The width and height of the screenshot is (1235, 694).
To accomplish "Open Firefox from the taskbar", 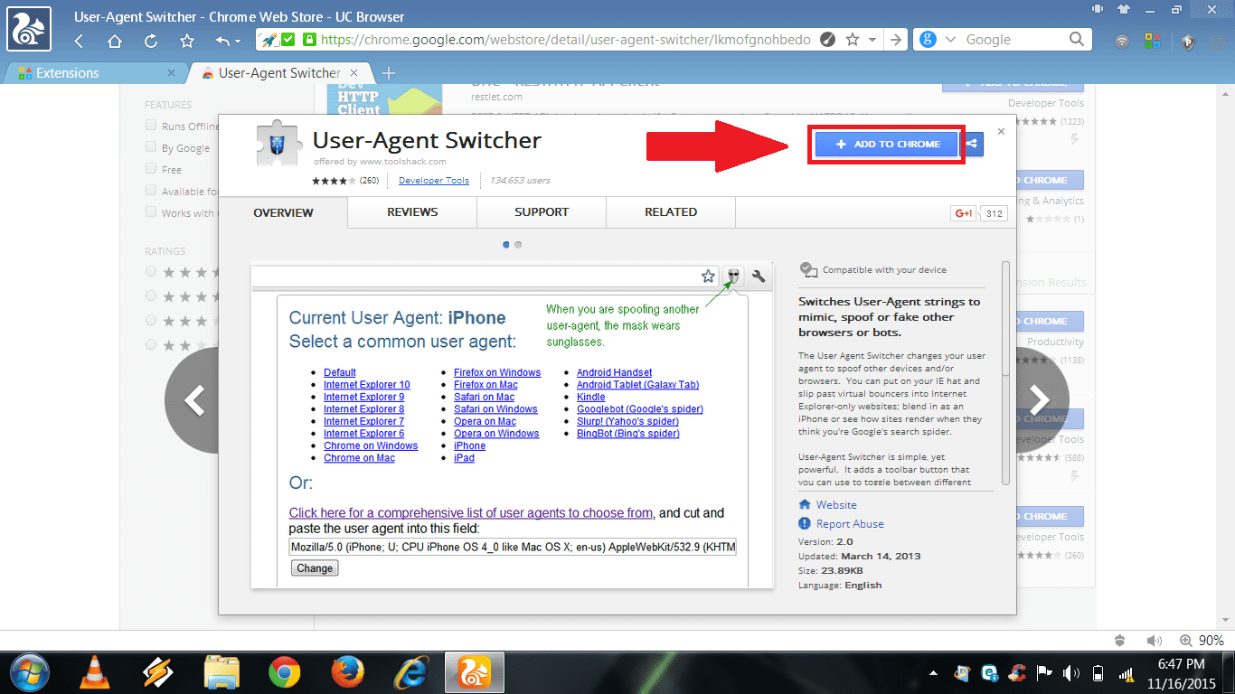I will (x=348, y=672).
